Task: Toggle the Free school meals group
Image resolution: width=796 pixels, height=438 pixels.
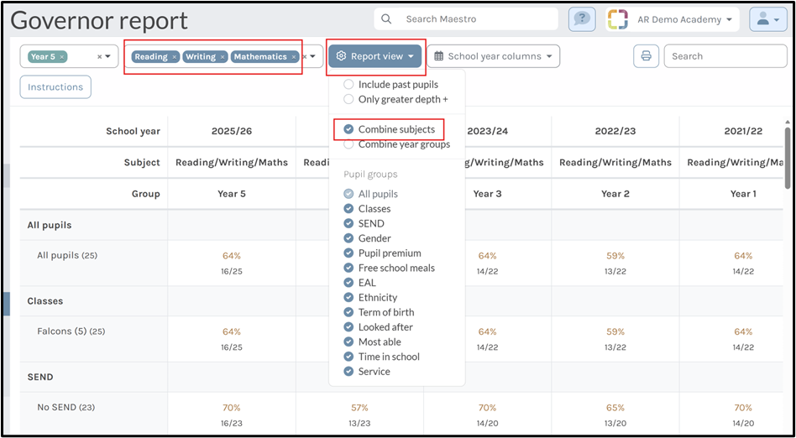Action: [x=349, y=268]
